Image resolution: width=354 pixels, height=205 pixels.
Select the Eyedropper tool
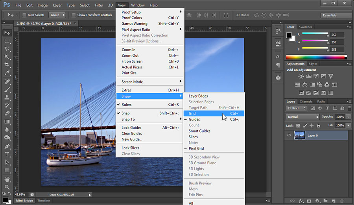point(7,73)
